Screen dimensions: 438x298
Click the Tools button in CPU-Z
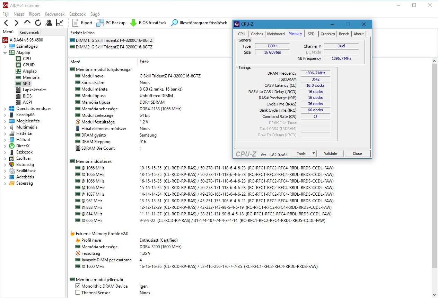click(301, 153)
